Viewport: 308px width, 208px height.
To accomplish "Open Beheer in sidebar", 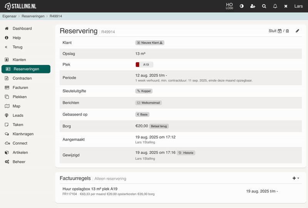I will [19, 162].
